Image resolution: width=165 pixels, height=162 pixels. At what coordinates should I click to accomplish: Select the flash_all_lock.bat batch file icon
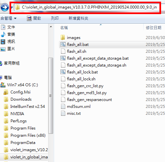(x=63, y=72)
